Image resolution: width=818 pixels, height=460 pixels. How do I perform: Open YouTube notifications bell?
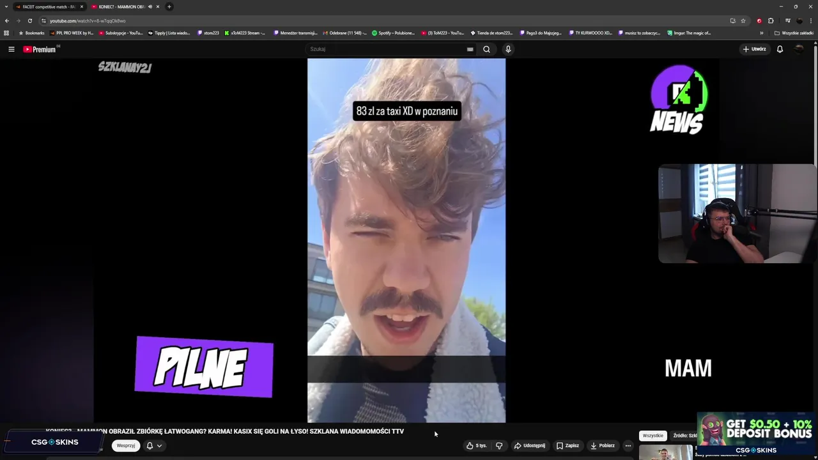pyautogui.click(x=780, y=49)
